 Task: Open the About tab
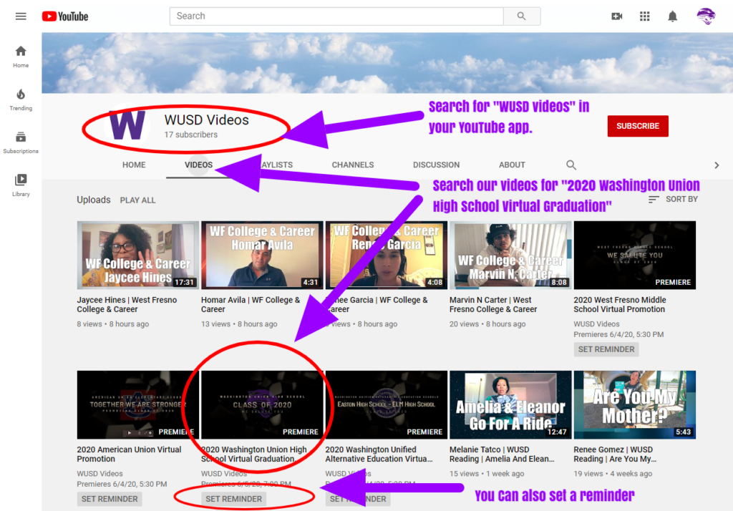[512, 165]
